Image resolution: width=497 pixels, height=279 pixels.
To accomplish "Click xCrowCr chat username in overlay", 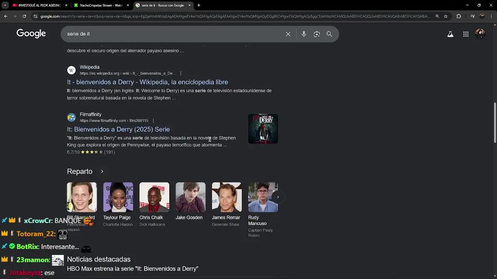I will (x=38, y=220).
